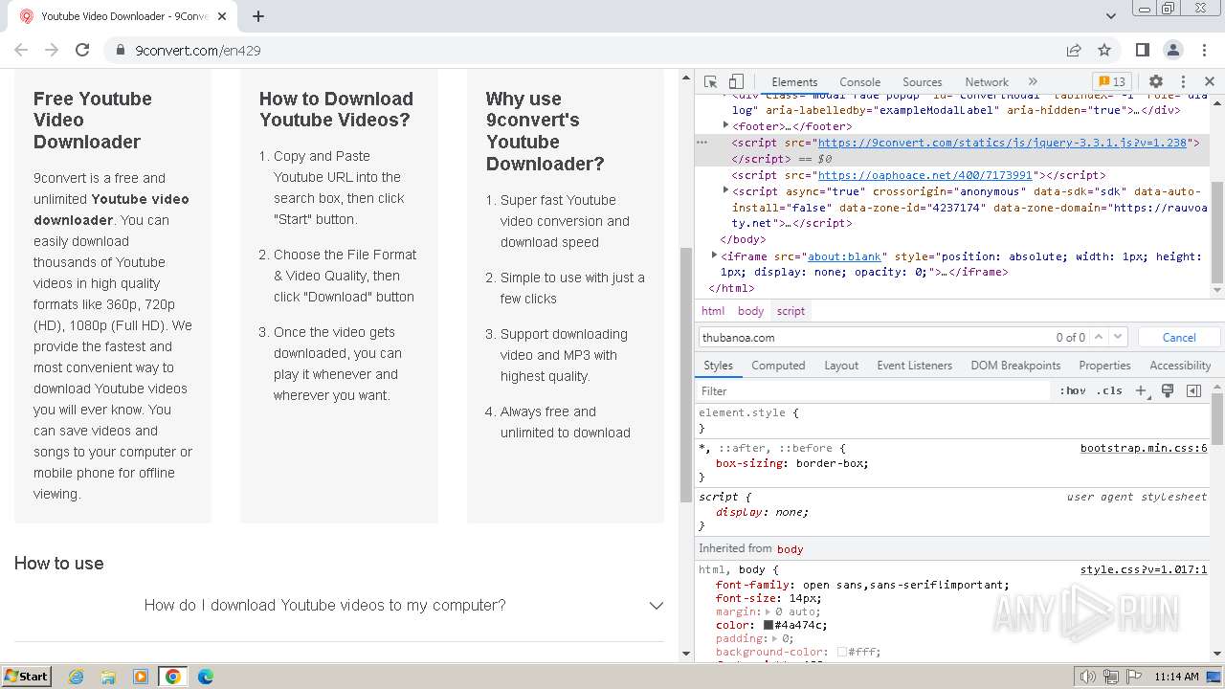Image resolution: width=1225 pixels, height=689 pixels.
Task: Switch to the Elements tab
Action: 794,82
